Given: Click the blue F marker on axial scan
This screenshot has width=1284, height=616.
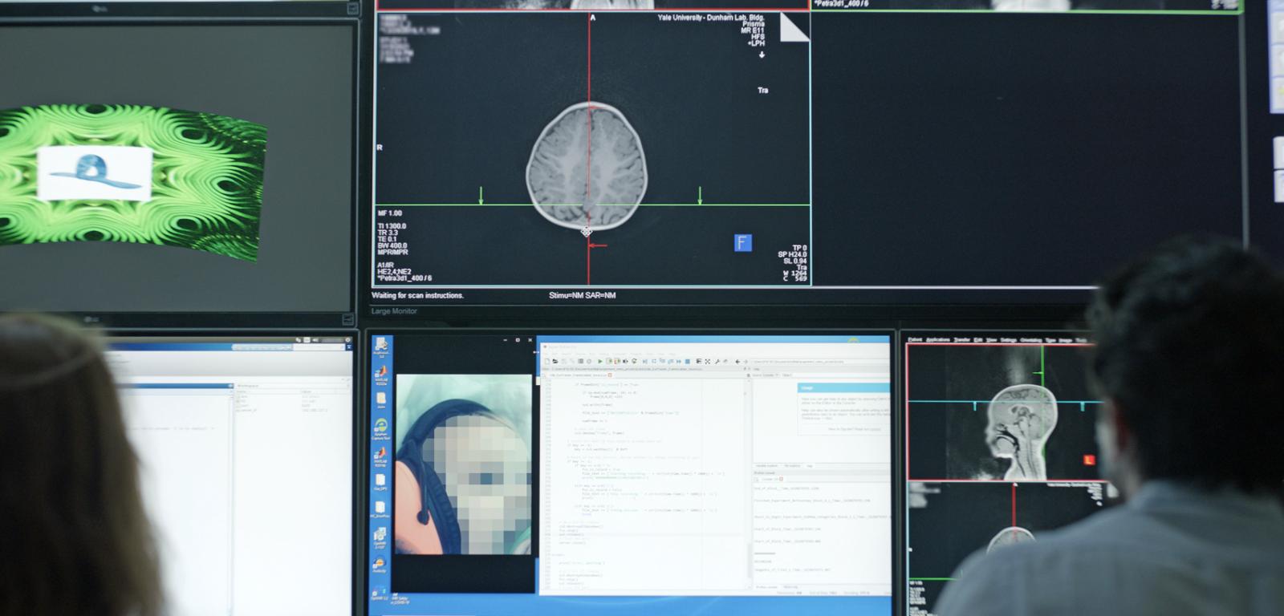Looking at the screenshot, I should coord(743,242).
